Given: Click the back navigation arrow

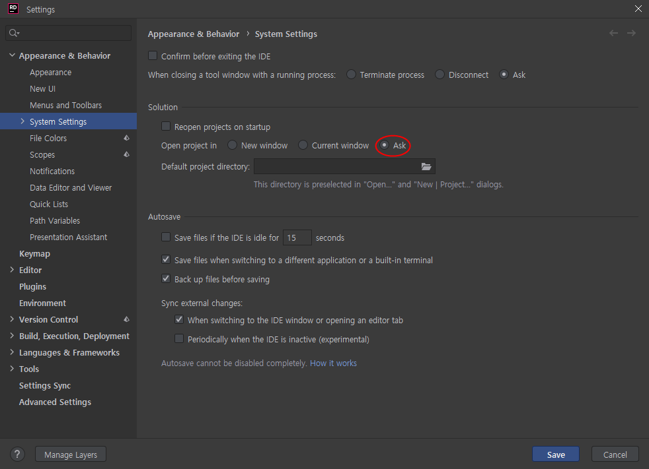Looking at the screenshot, I should point(613,33).
